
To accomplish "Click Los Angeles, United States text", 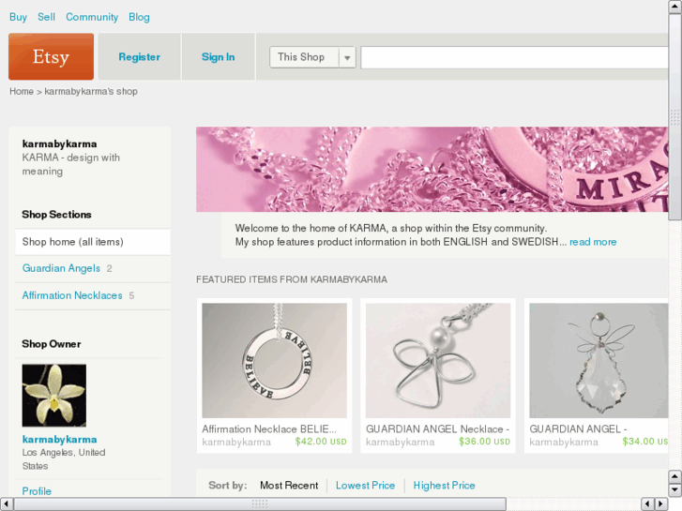I will (x=64, y=459).
